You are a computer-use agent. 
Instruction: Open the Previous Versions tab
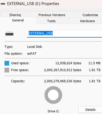tap(52, 15)
